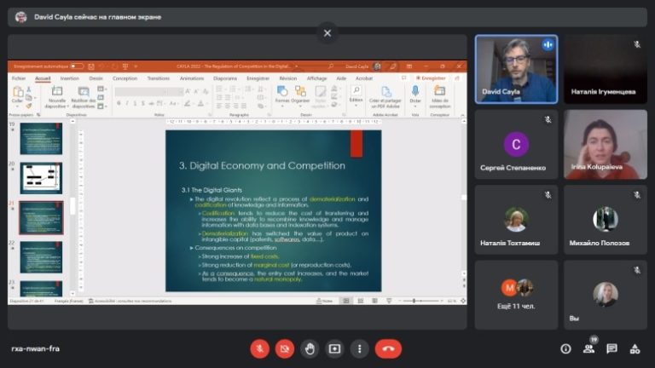Select slide 19 thumbnail

tap(41, 138)
